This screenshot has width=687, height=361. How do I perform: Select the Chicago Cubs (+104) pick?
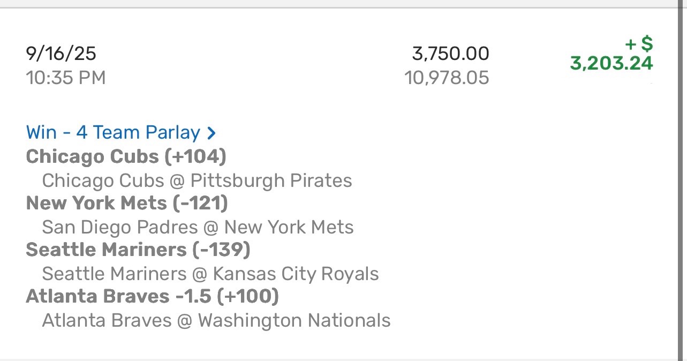tap(126, 156)
